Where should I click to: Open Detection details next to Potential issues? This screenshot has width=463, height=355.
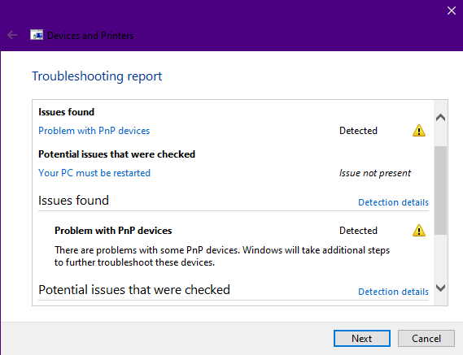[x=393, y=292]
